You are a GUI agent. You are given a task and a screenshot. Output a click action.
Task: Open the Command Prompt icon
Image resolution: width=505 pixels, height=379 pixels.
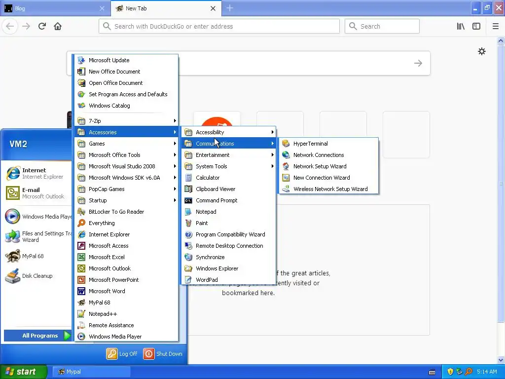point(188,200)
